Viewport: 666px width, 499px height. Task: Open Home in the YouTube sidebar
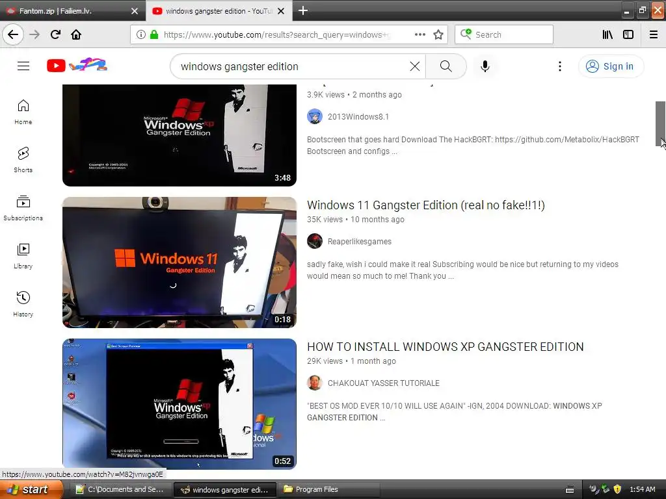tap(23, 112)
